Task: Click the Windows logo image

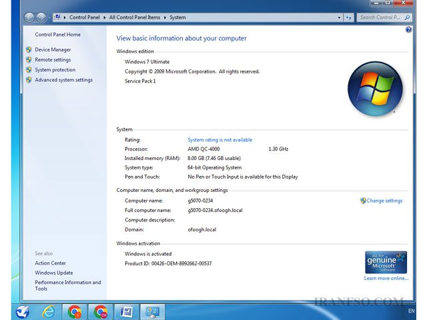Action: click(375, 89)
